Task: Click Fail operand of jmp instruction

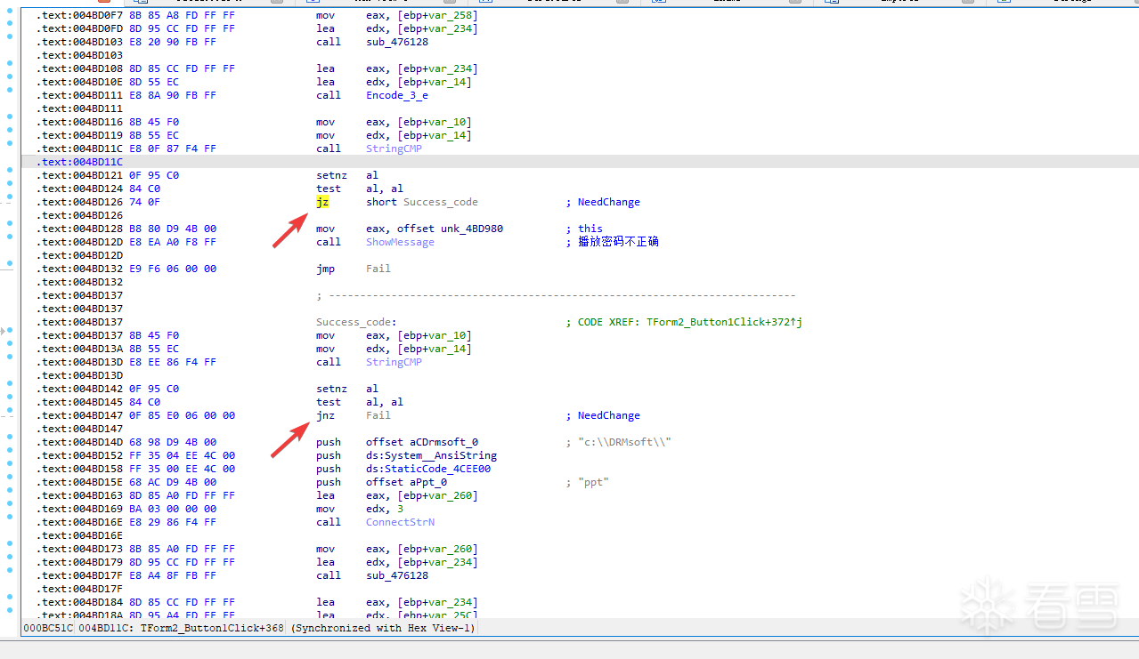Action: point(378,269)
